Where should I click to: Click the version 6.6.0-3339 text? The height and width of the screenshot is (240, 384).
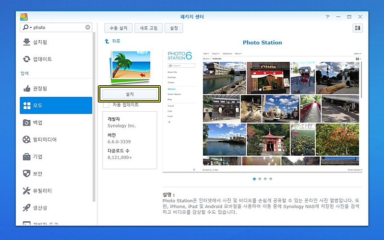pos(119,141)
